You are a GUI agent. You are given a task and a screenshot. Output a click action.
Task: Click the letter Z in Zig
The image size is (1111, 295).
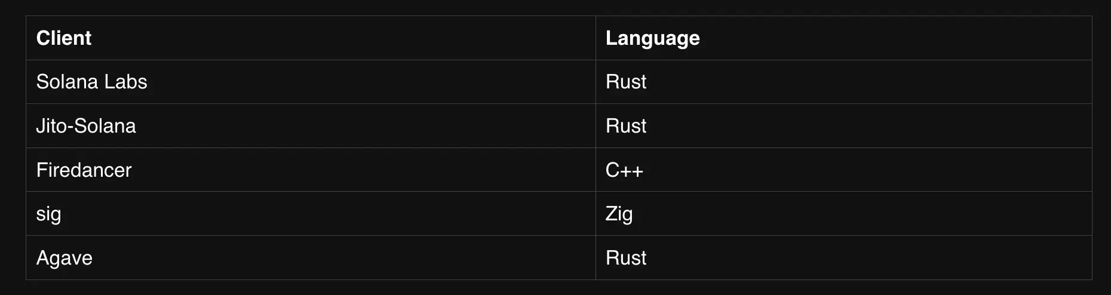pyautogui.click(x=612, y=214)
